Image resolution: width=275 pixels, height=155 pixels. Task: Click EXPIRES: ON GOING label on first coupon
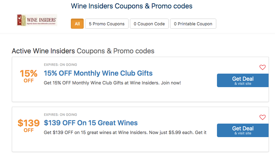pyautogui.click(x=60, y=65)
